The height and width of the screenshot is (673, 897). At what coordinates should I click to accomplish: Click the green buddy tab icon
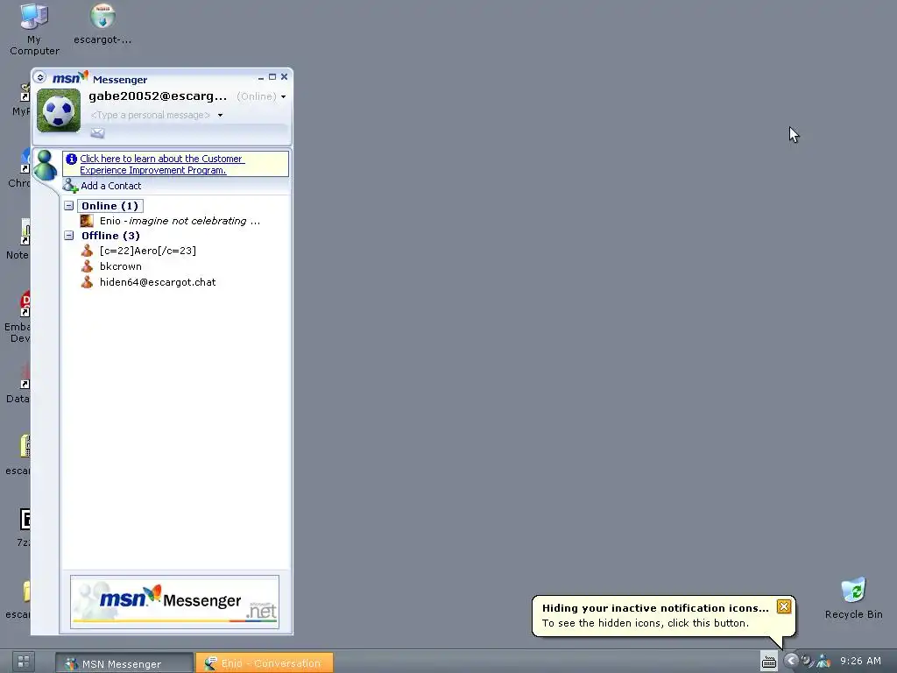[x=45, y=166]
